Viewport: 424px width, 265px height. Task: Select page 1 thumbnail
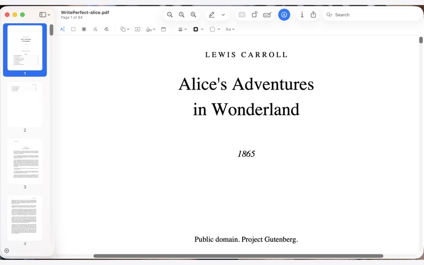point(25,48)
